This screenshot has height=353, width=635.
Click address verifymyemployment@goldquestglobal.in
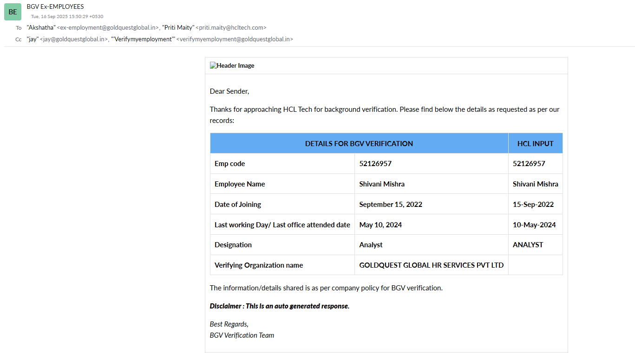coord(235,39)
